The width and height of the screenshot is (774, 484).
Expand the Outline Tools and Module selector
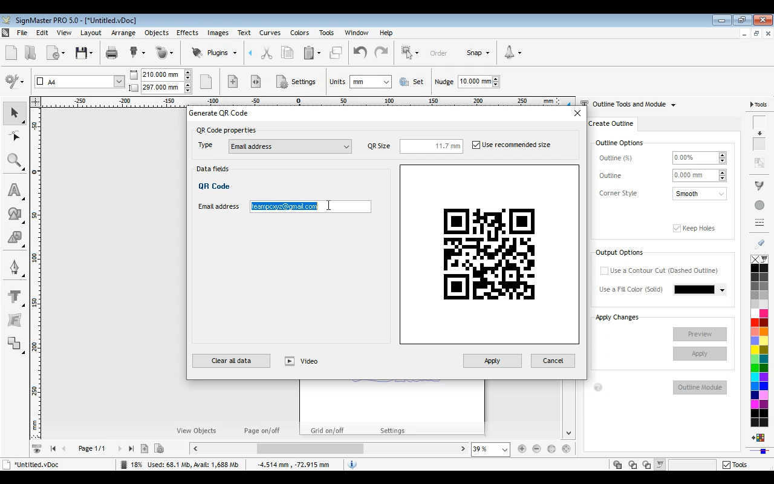point(673,104)
